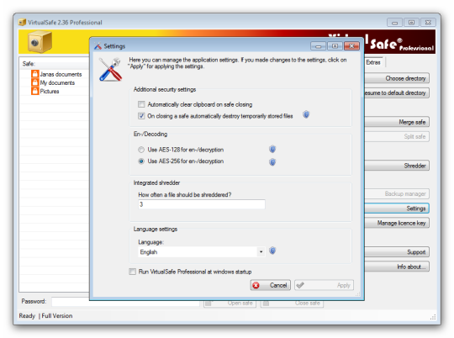Click the Apply button in Settings dialog
454x338 pixels.
coord(324,285)
